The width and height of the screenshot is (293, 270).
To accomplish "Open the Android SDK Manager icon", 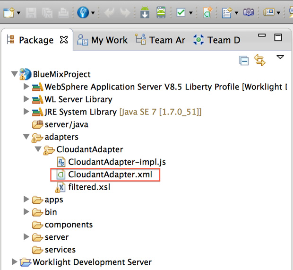I will point(145,12).
